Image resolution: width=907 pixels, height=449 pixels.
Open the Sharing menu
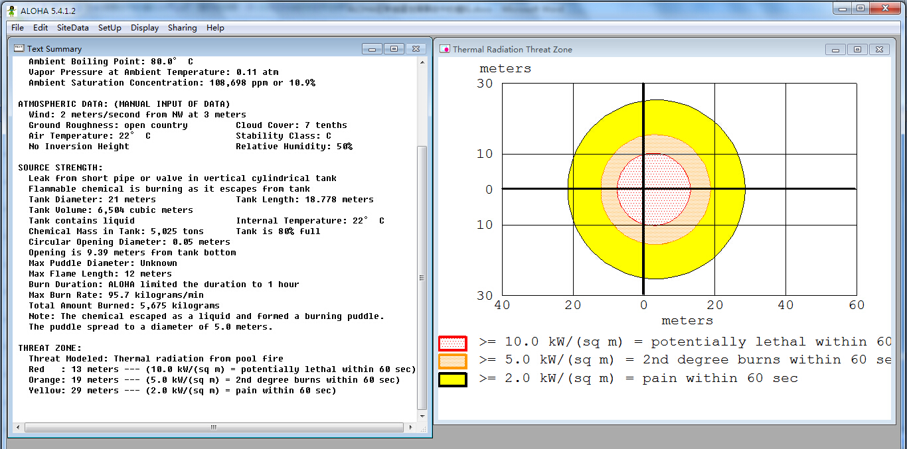point(182,28)
